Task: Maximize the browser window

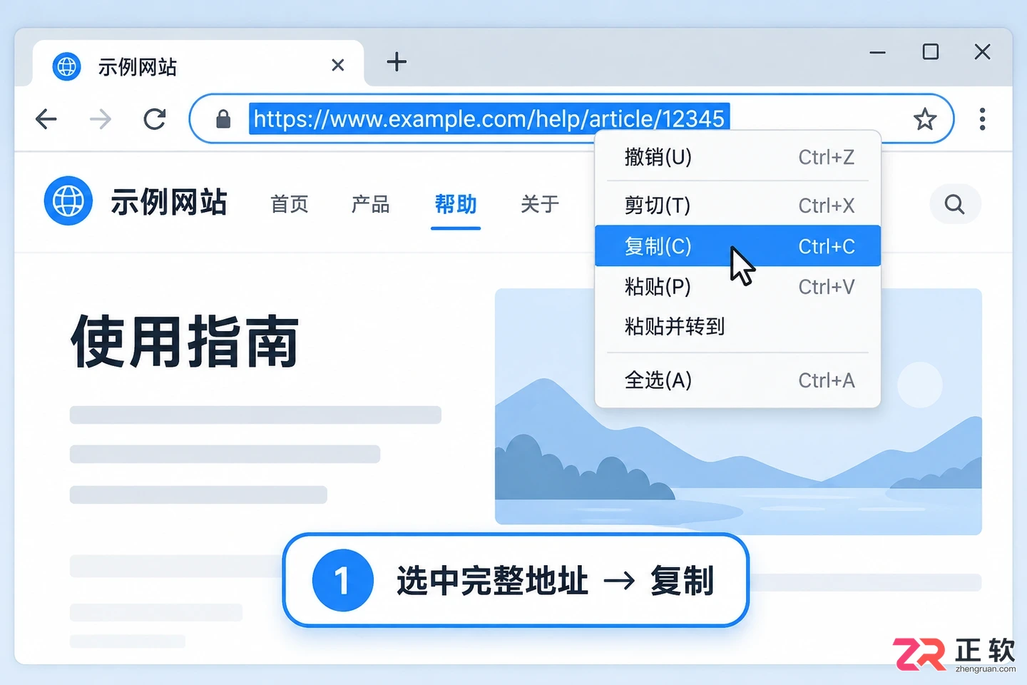Action: coord(930,52)
